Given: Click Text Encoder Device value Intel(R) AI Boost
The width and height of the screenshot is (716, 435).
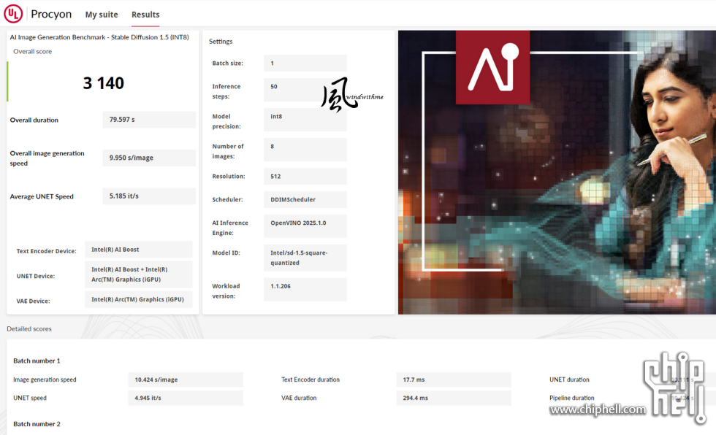Looking at the screenshot, I should click(x=138, y=250).
